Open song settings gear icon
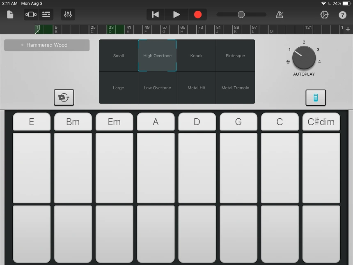This screenshot has height=265, width=353. click(324, 15)
